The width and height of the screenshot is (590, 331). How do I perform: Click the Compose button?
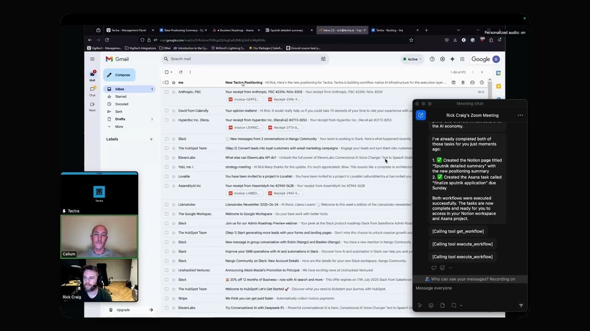pos(119,74)
